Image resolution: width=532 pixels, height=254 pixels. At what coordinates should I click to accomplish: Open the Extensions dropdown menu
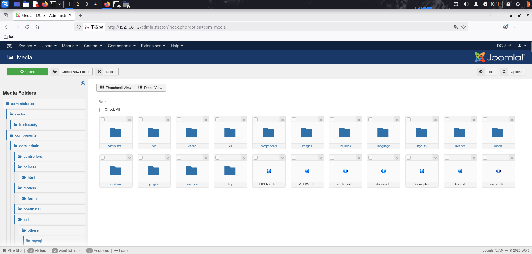153,46
